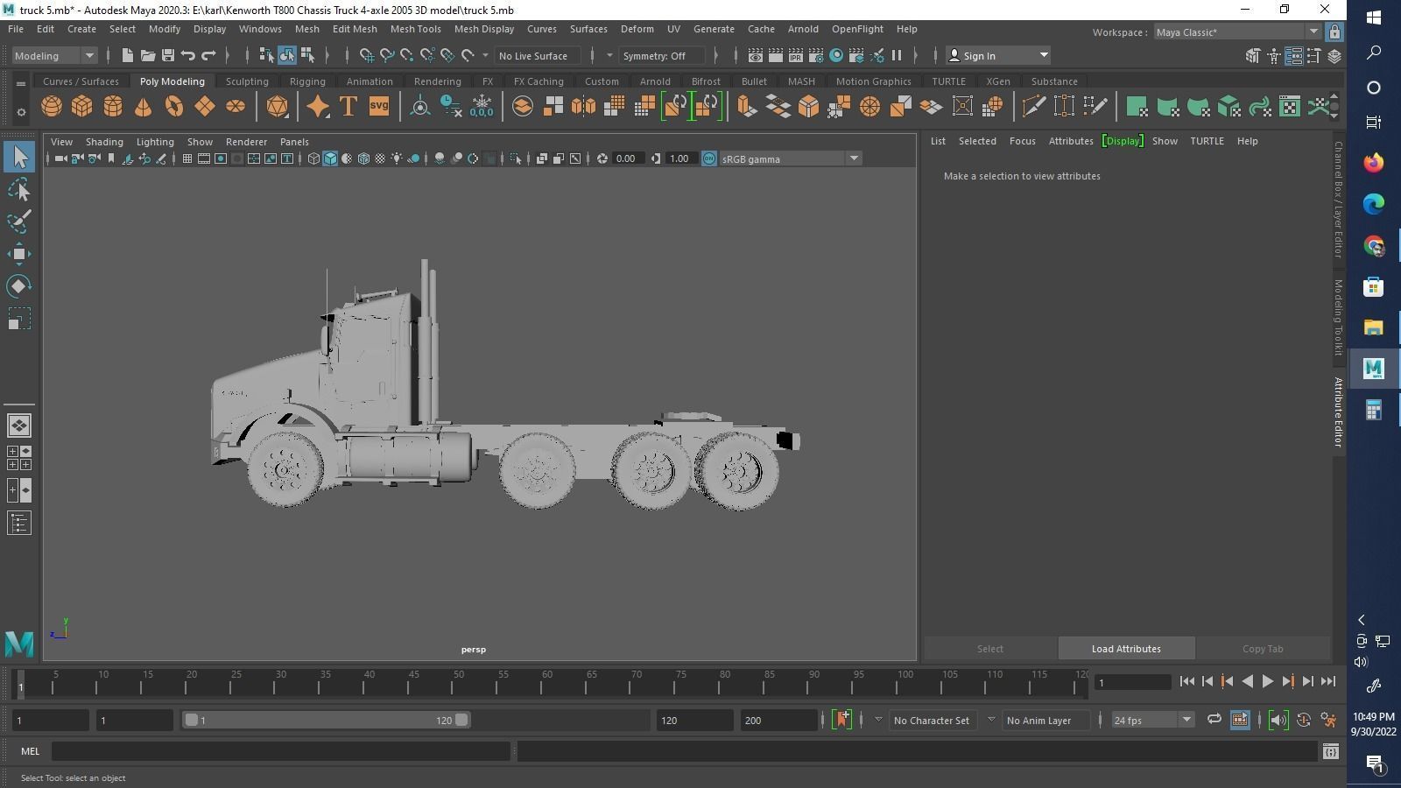Open the Mesh Tools menu
The image size is (1401, 788).
coord(415,29)
